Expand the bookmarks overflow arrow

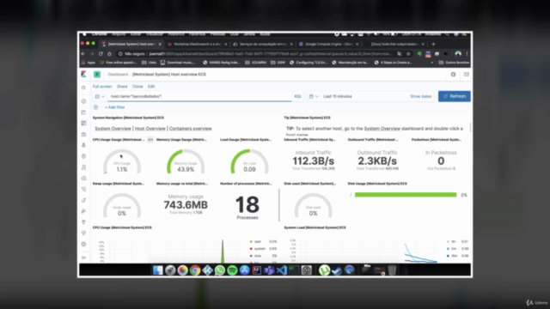tap(431, 63)
